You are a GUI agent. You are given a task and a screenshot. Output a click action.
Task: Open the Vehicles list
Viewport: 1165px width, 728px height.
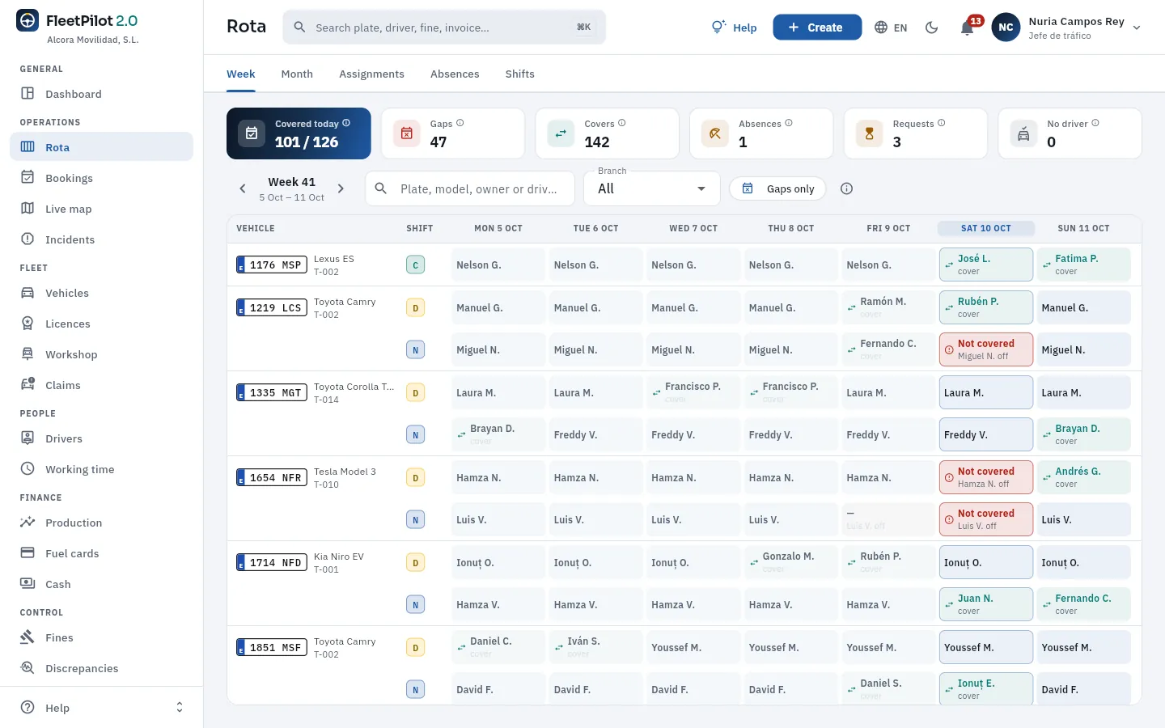click(101, 293)
